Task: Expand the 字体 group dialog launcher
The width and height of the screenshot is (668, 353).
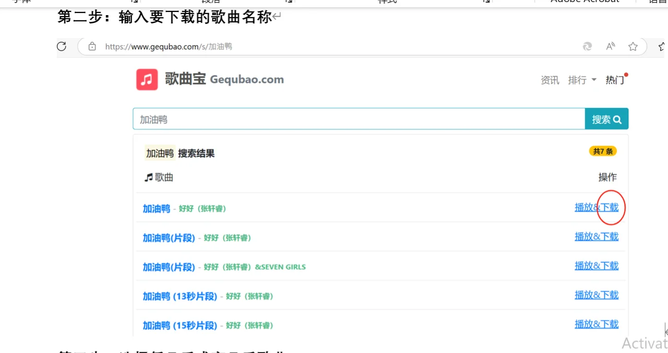Action: (134, 2)
